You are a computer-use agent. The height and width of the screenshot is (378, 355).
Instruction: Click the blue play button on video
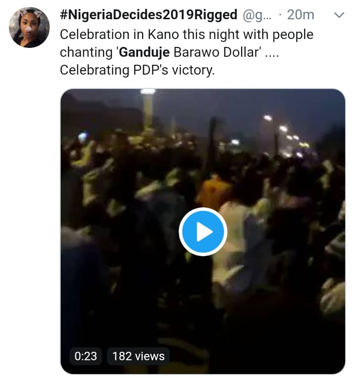[x=203, y=232]
